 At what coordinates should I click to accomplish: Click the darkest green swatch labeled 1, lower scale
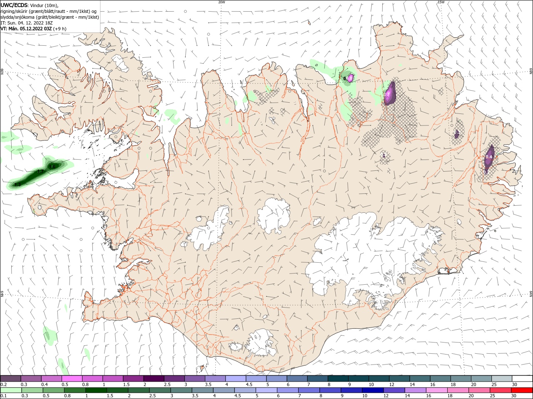96,390
